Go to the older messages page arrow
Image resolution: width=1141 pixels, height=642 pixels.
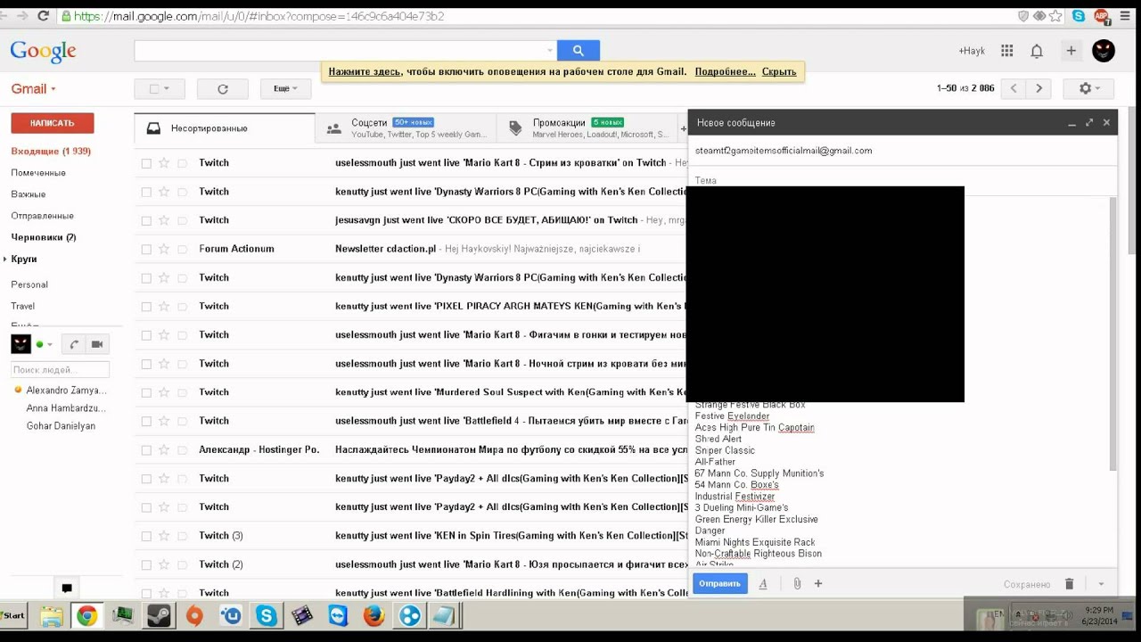1039,88
